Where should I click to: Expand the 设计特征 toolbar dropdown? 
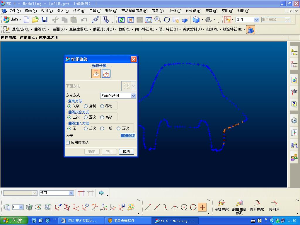(180, 30)
